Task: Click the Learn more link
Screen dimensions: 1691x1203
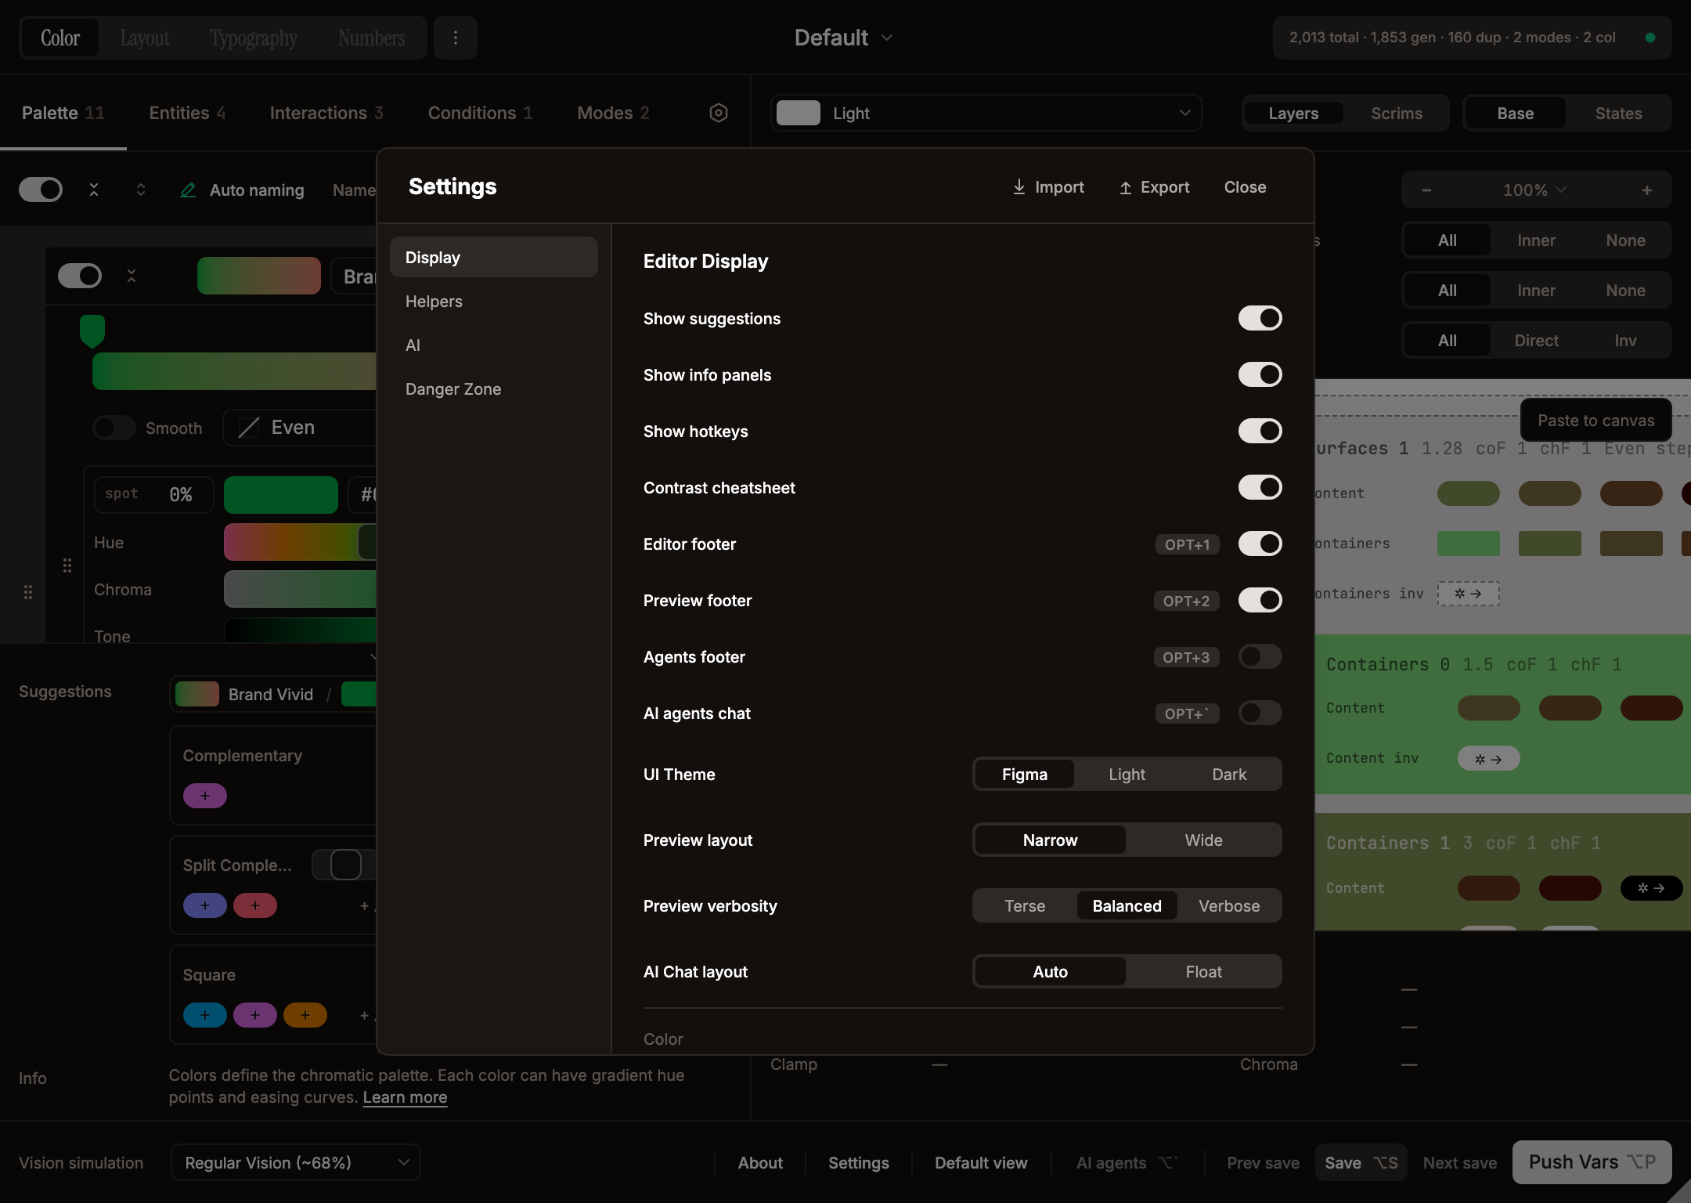Action: [x=404, y=1097]
